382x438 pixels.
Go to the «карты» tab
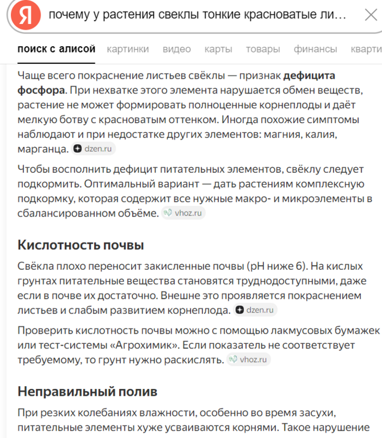[218, 49]
